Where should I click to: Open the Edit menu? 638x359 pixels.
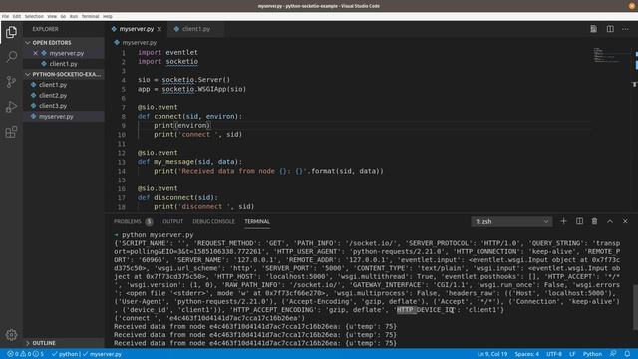pyautogui.click(x=17, y=16)
